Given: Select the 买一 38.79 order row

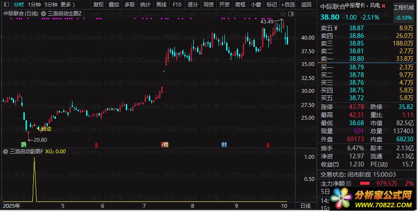Looking at the screenshot, I should 367,67.
